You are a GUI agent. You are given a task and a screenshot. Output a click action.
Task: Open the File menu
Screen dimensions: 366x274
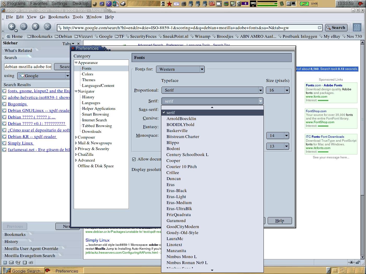coord(9,17)
